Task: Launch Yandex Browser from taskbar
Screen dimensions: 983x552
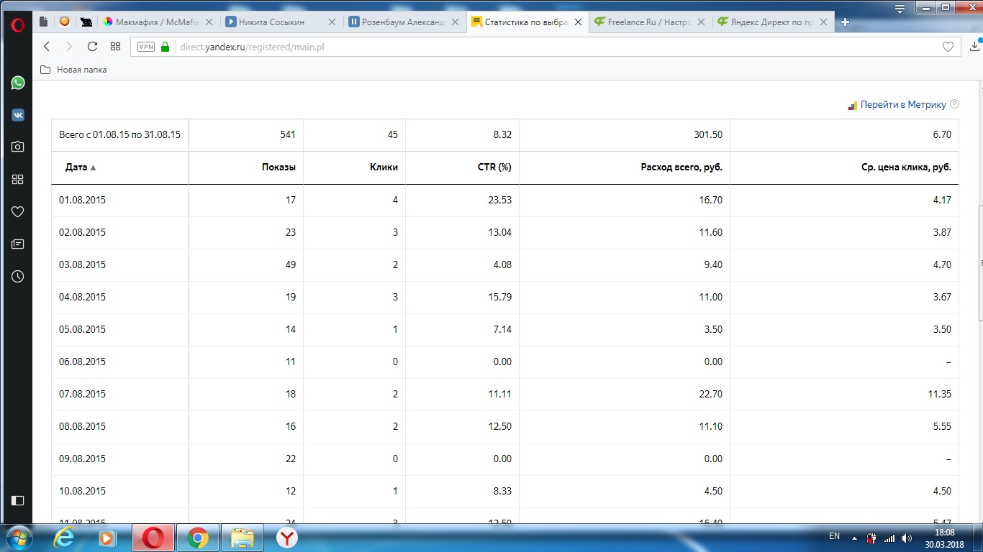Action: pyautogui.click(x=286, y=538)
